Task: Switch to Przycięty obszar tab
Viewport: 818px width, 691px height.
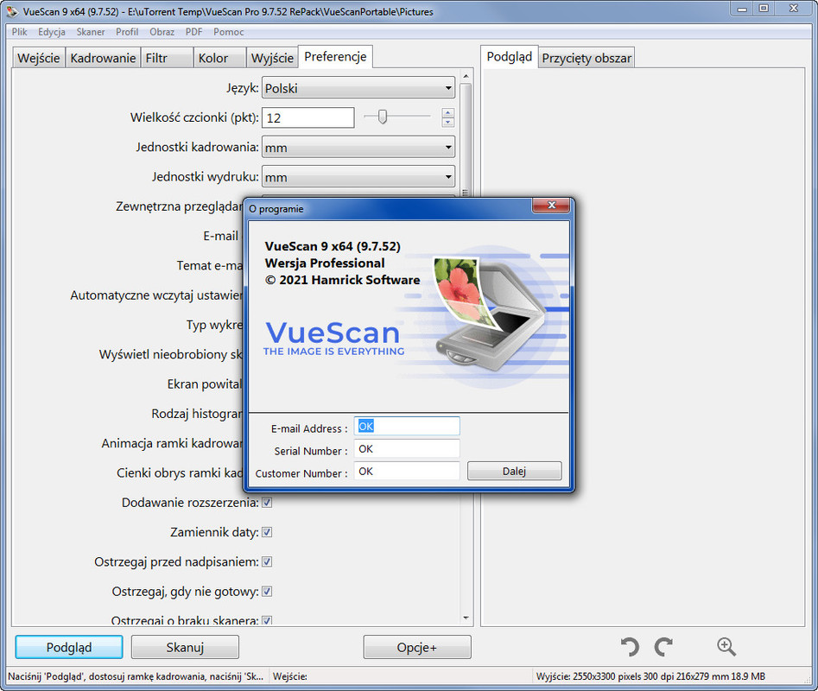Action: [587, 58]
